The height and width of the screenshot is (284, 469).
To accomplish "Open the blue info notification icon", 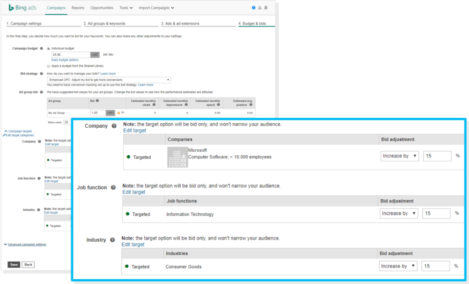I will click(254, 8).
